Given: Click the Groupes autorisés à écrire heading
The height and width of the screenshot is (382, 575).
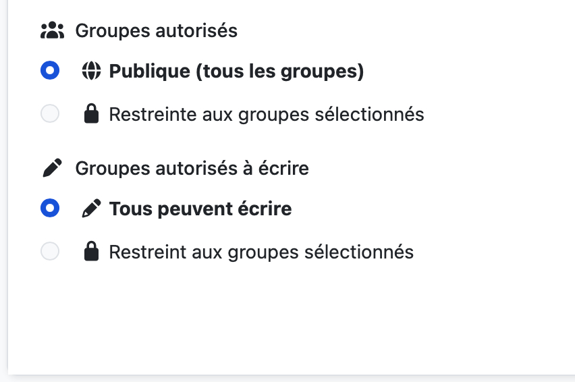Looking at the screenshot, I should (192, 168).
